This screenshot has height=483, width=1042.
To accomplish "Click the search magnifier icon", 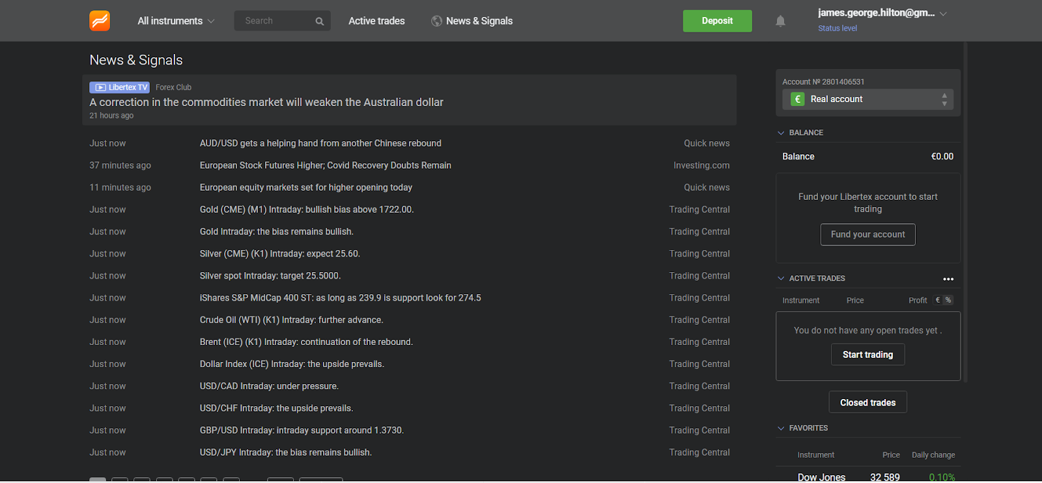I will point(319,21).
